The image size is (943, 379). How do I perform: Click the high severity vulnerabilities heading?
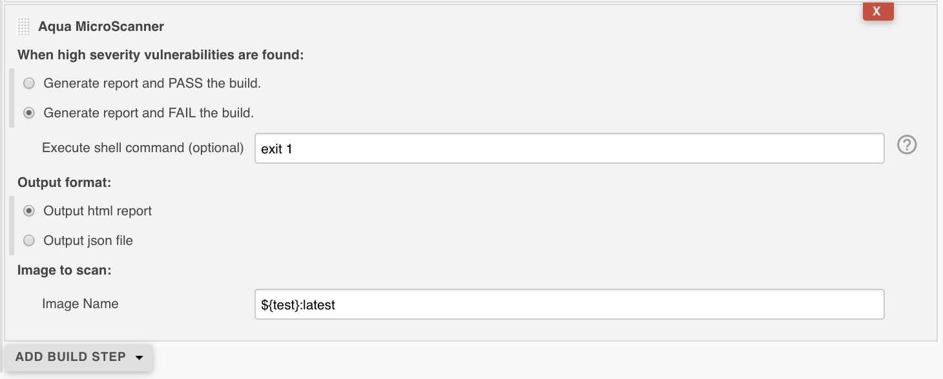click(x=160, y=55)
